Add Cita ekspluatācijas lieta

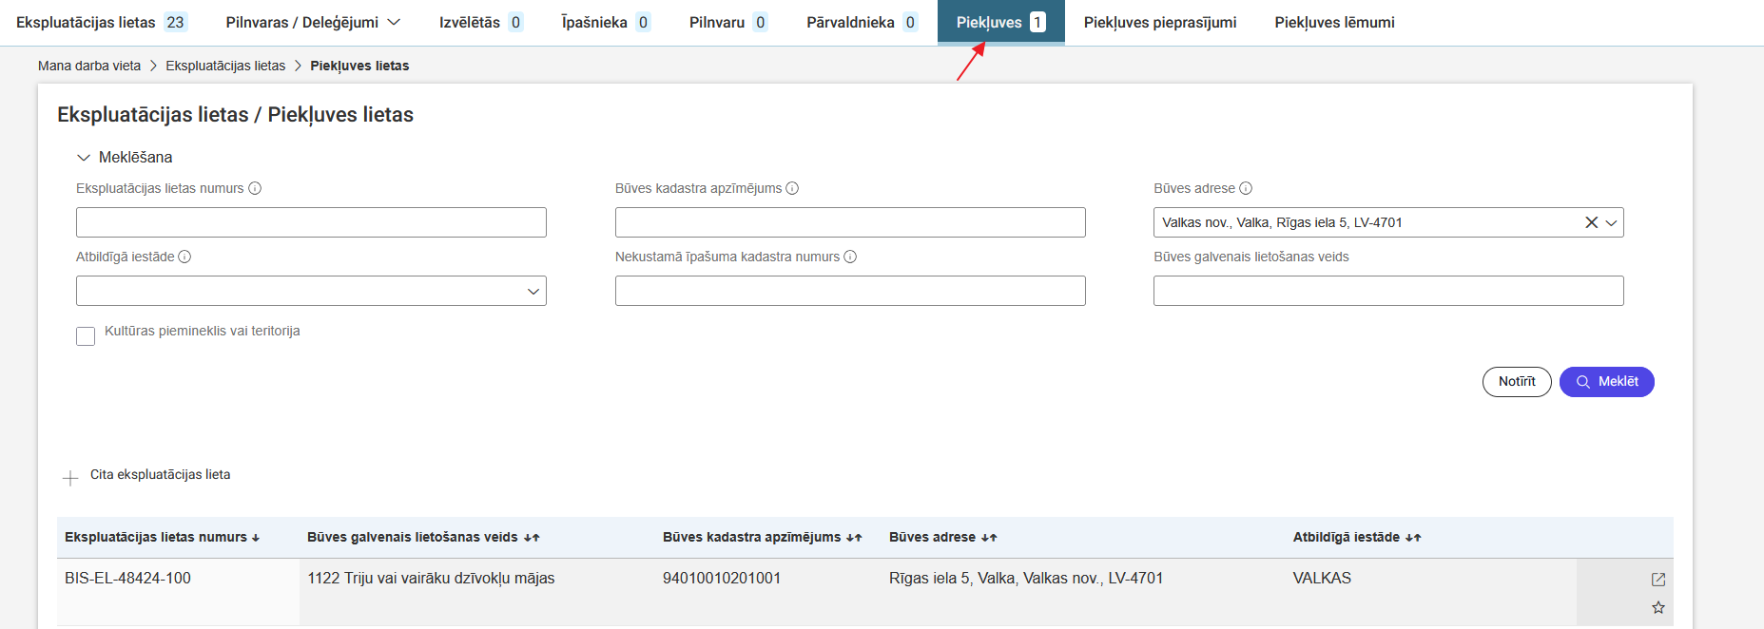click(x=70, y=477)
